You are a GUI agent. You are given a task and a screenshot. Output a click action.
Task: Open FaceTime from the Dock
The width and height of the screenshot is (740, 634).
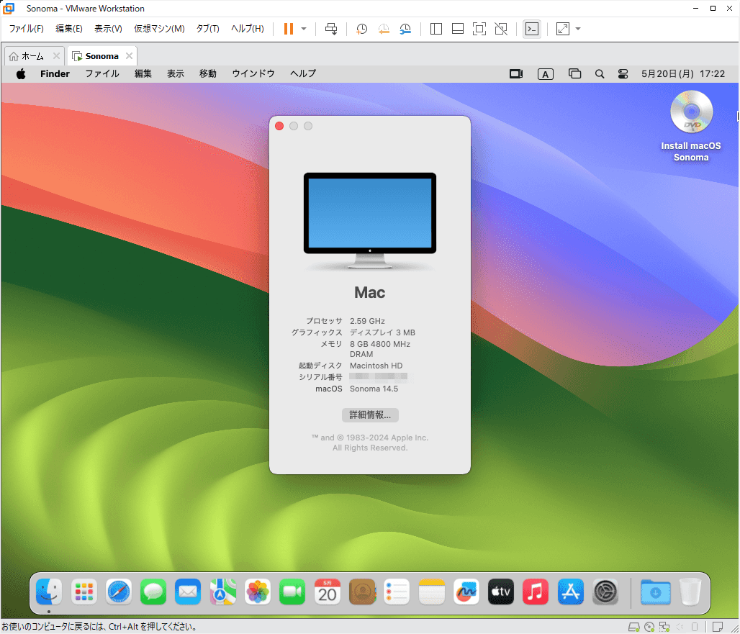pyautogui.click(x=292, y=592)
